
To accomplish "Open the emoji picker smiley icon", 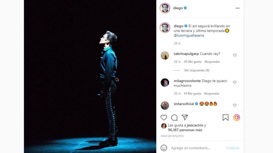I will coord(164,148).
